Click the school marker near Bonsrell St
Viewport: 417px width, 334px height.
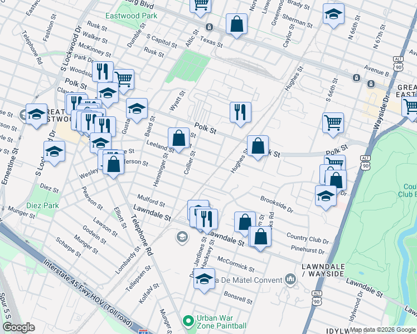pyautogui.click(x=204, y=279)
